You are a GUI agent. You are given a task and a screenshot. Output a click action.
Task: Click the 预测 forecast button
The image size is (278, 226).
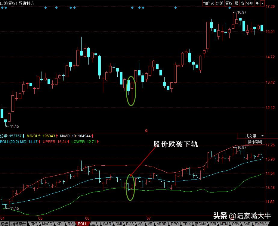pyautogui.click(x=250, y=3)
